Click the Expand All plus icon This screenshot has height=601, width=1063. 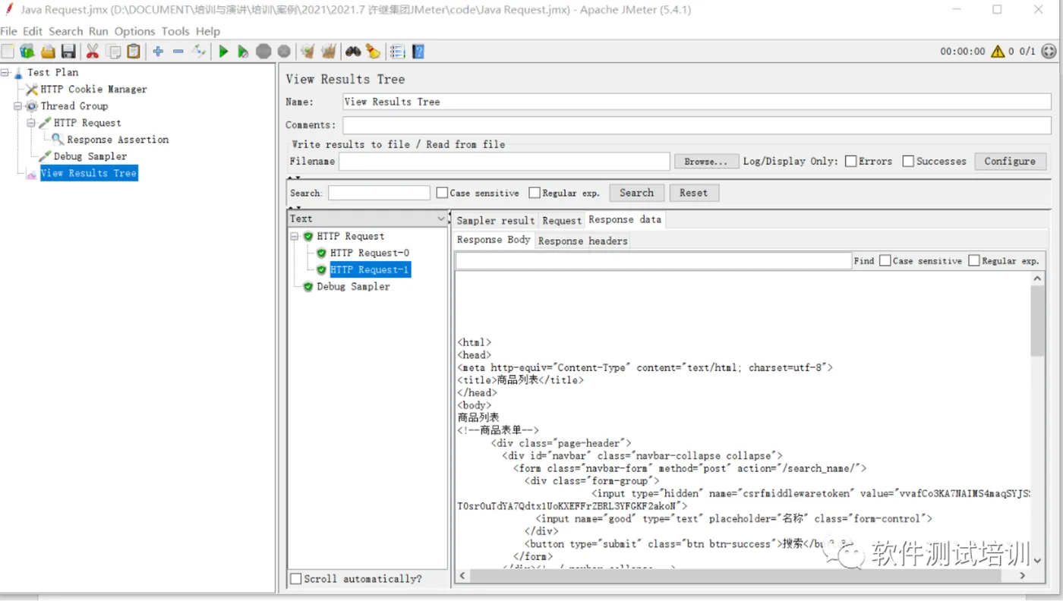pyautogui.click(x=158, y=52)
